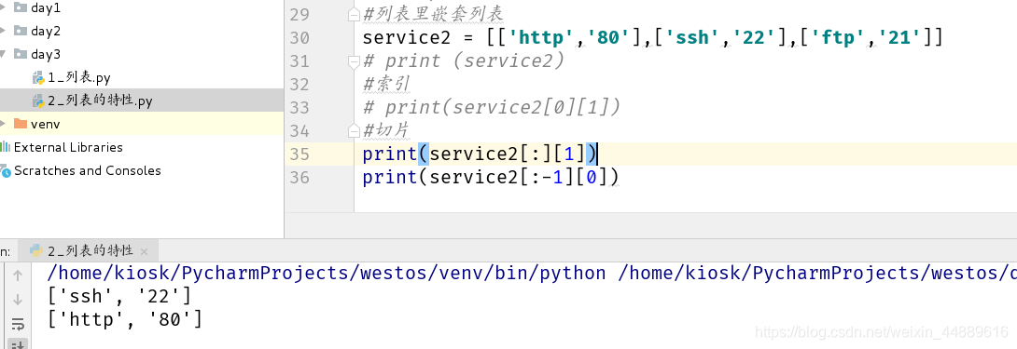Click the scroll to end icon
This screenshot has height=349, width=1017.
point(18,344)
